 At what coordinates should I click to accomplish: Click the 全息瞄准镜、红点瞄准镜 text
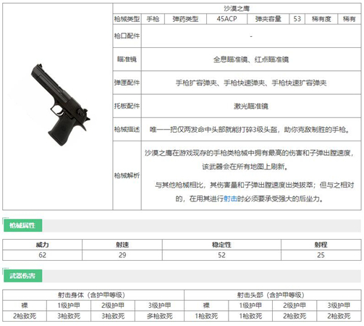click(251, 59)
